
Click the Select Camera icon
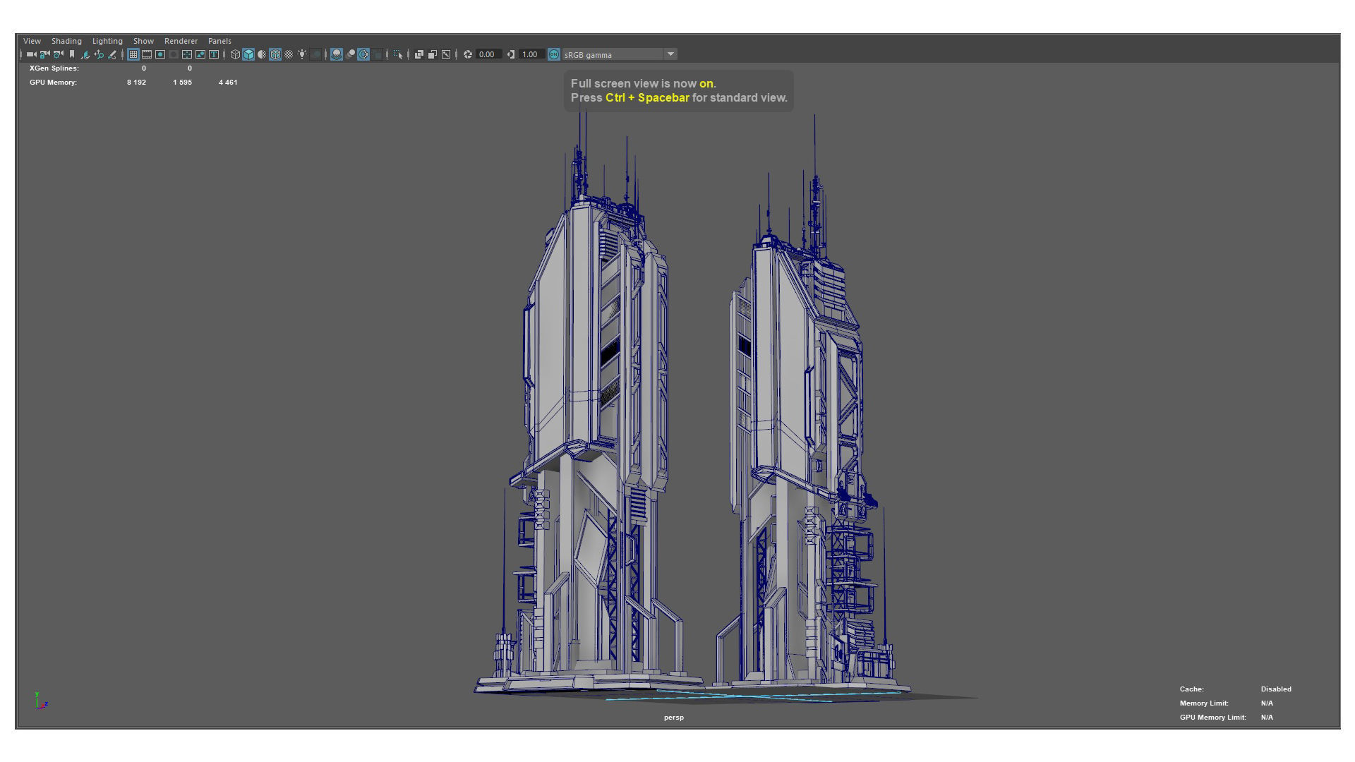(x=31, y=54)
